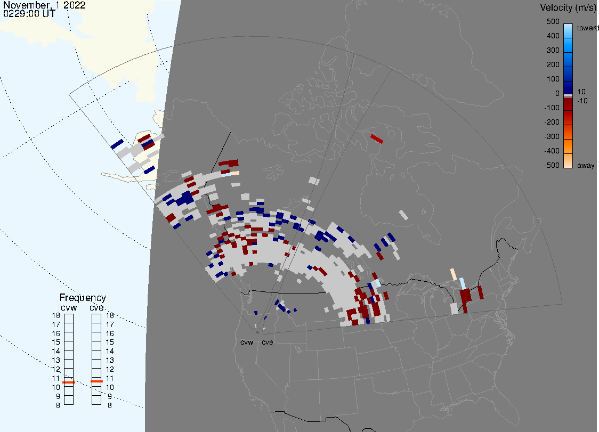Screen dimensions: 599x432
Task: Click the radar station dot above the cvw label
Action: click(257, 332)
